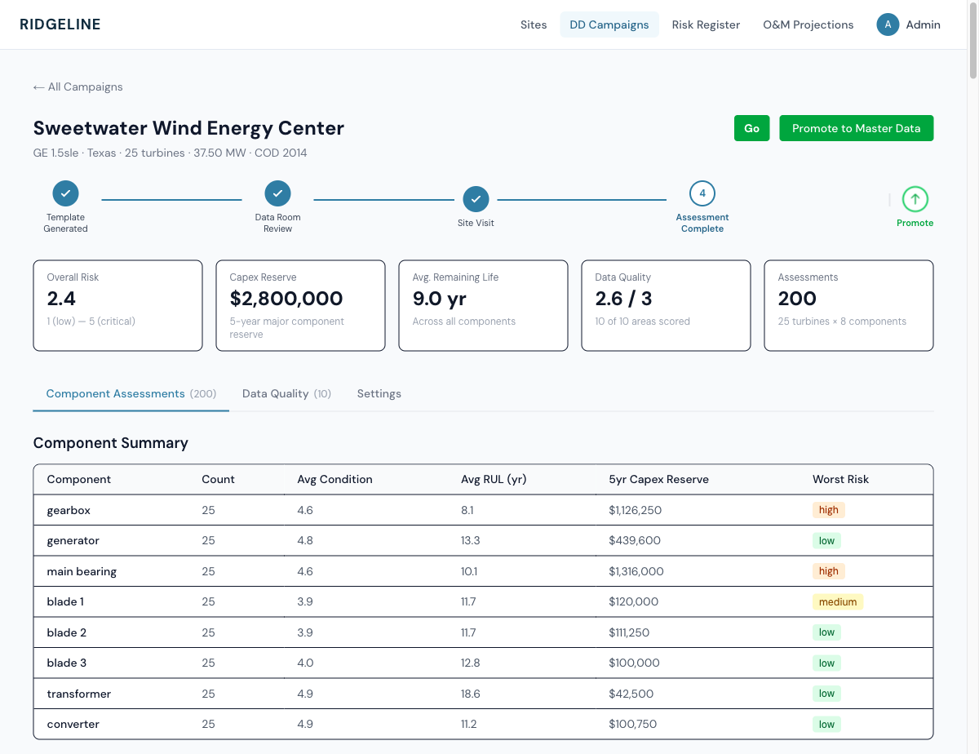Click the Template Generated checkmark step icon
This screenshot has width=979, height=754.
tap(65, 193)
